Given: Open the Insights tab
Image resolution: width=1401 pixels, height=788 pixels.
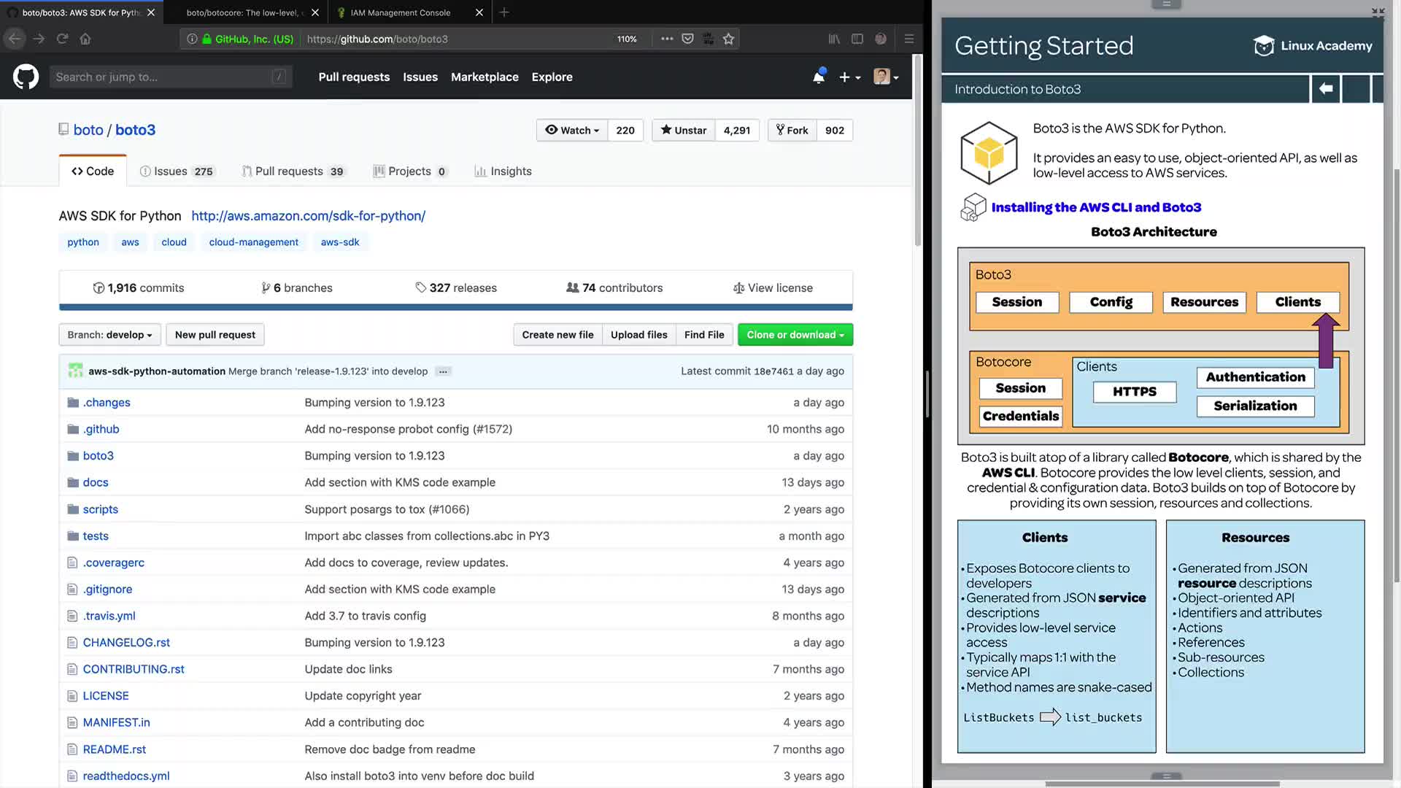Looking at the screenshot, I should 503,171.
